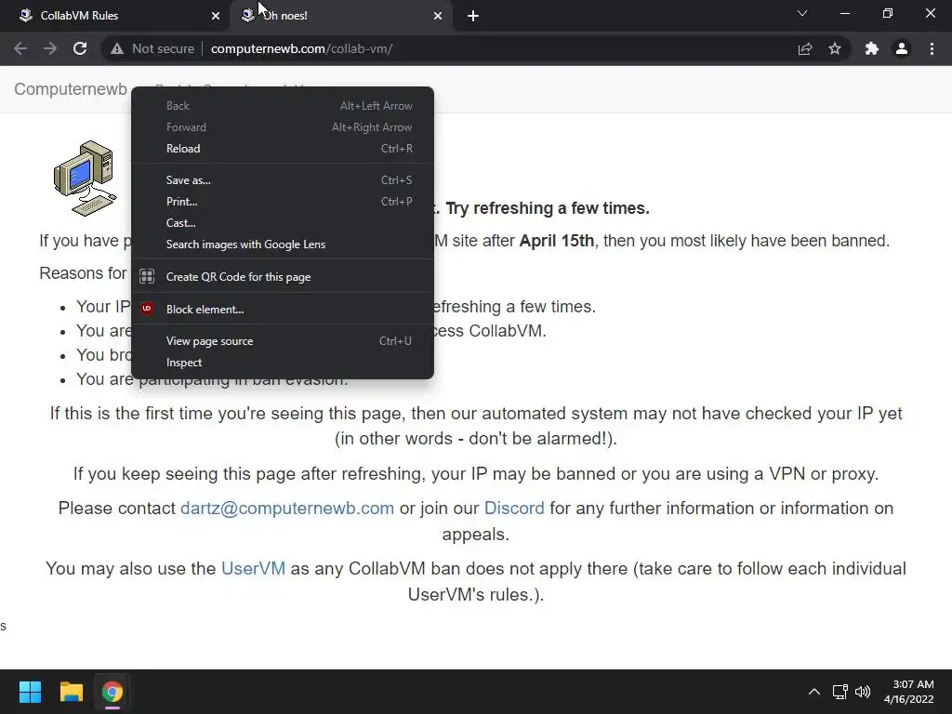Choose Inspect from the context menu
Viewport: 952px width, 714px height.
pyautogui.click(x=283, y=363)
